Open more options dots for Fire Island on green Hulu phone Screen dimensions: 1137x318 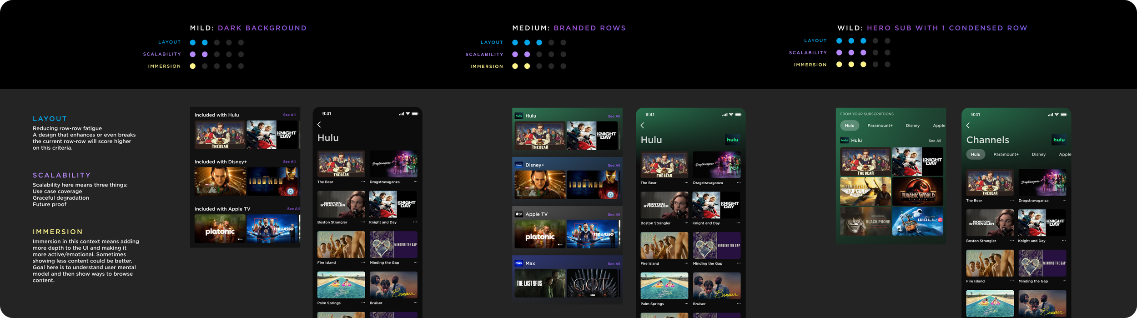pos(686,263)
